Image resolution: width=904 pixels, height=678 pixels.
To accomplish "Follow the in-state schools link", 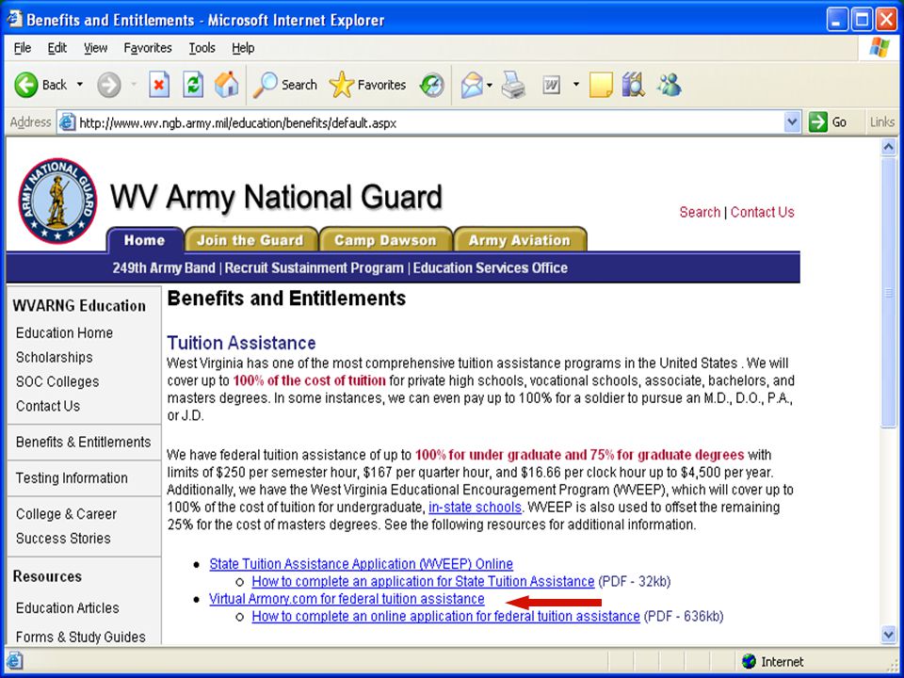I will (475, 508).
